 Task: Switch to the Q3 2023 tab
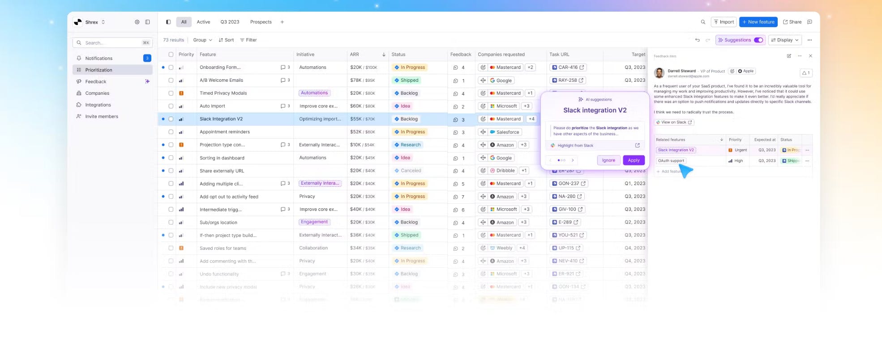tap(230, 22)
